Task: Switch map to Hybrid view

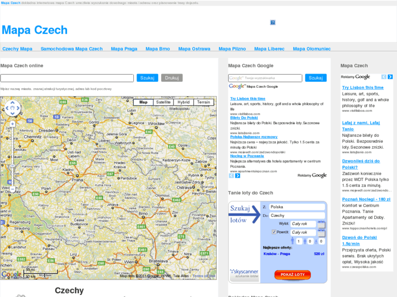Action: point(183,102)
